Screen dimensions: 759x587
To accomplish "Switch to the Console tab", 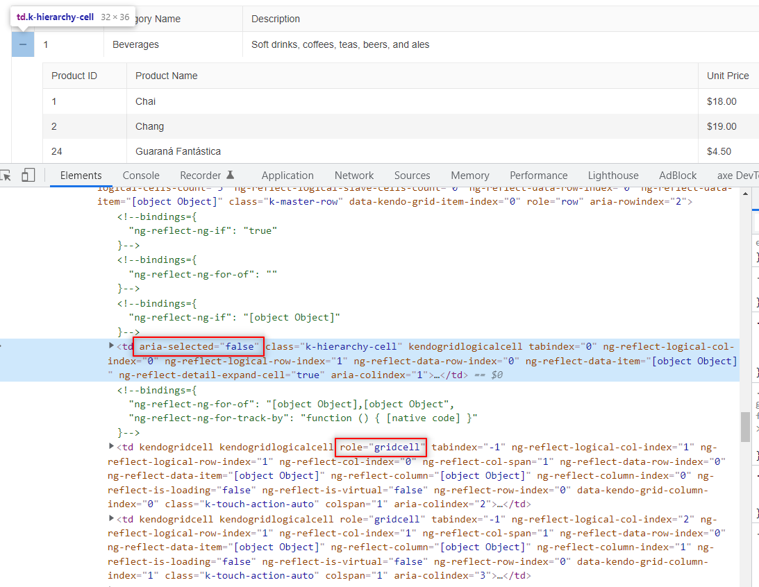I will [140, 175].
